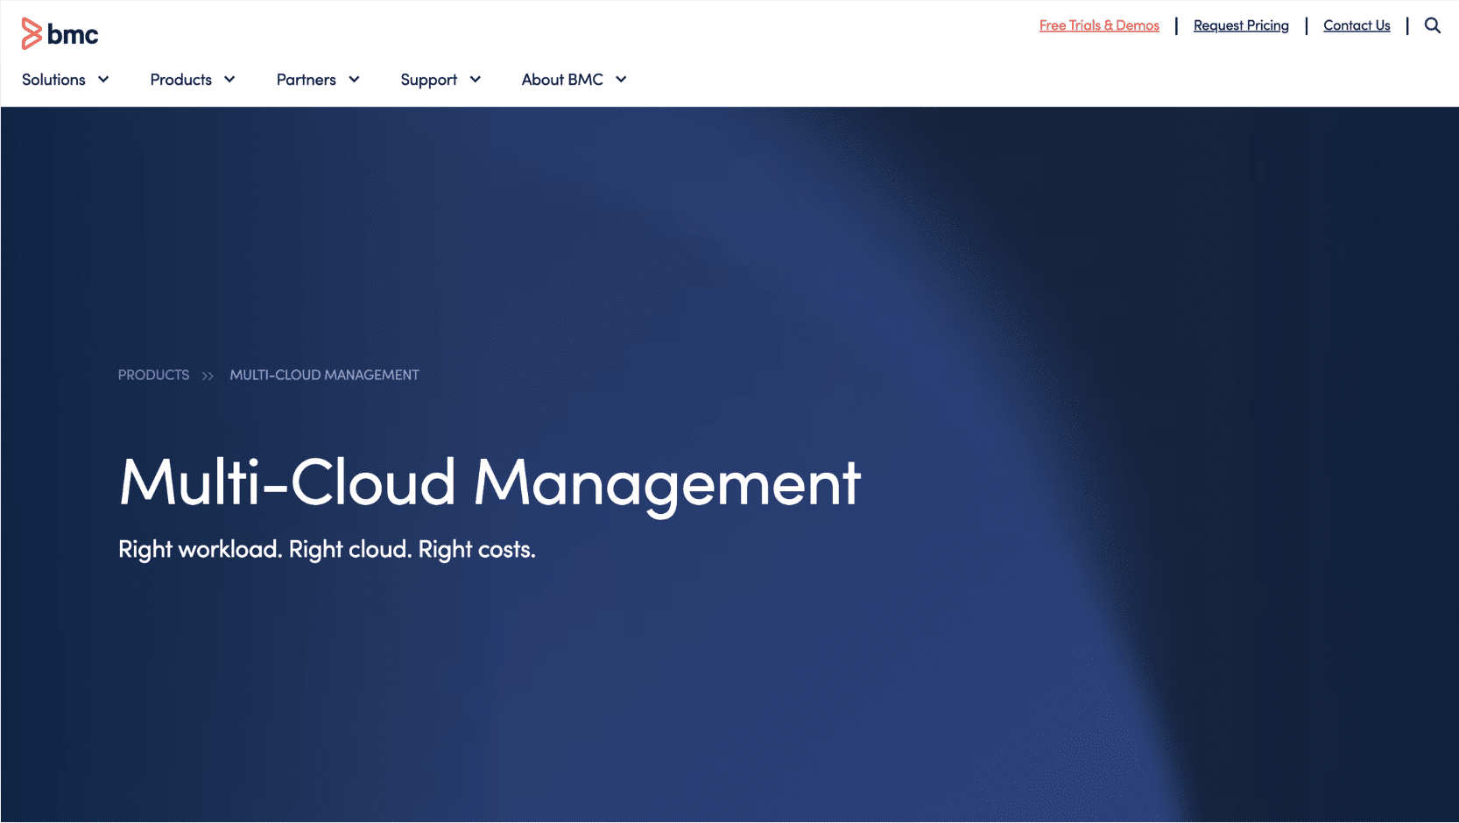Click the MULTI-CLOUD MANAGEMENT breadcrumb label
Screen dimensions: 1459x823
coord(324,375)
